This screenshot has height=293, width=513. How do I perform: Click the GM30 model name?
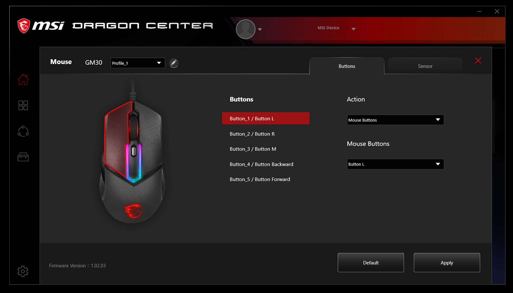point(94,62)
